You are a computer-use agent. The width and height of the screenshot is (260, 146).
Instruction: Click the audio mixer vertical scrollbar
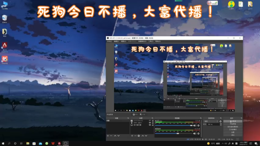(201, 128)
